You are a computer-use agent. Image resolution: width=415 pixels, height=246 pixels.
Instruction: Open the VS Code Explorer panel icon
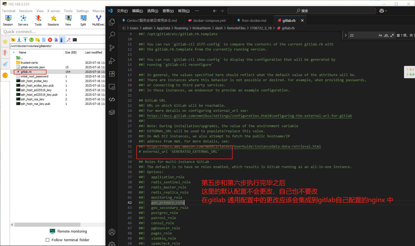click(x=112, y=22)
